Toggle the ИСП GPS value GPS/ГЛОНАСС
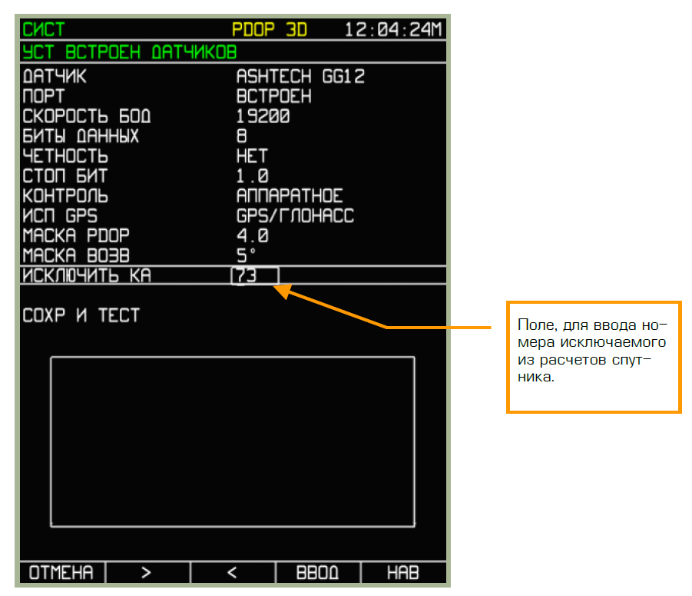The image size is (692, 596). pyautogui.click(x=295, y=216)
